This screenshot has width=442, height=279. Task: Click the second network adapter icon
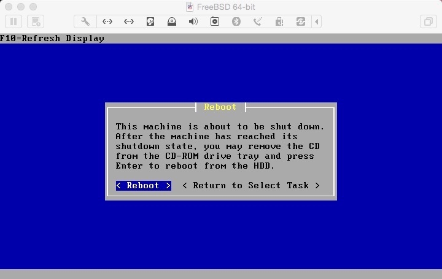pos(129,21)
